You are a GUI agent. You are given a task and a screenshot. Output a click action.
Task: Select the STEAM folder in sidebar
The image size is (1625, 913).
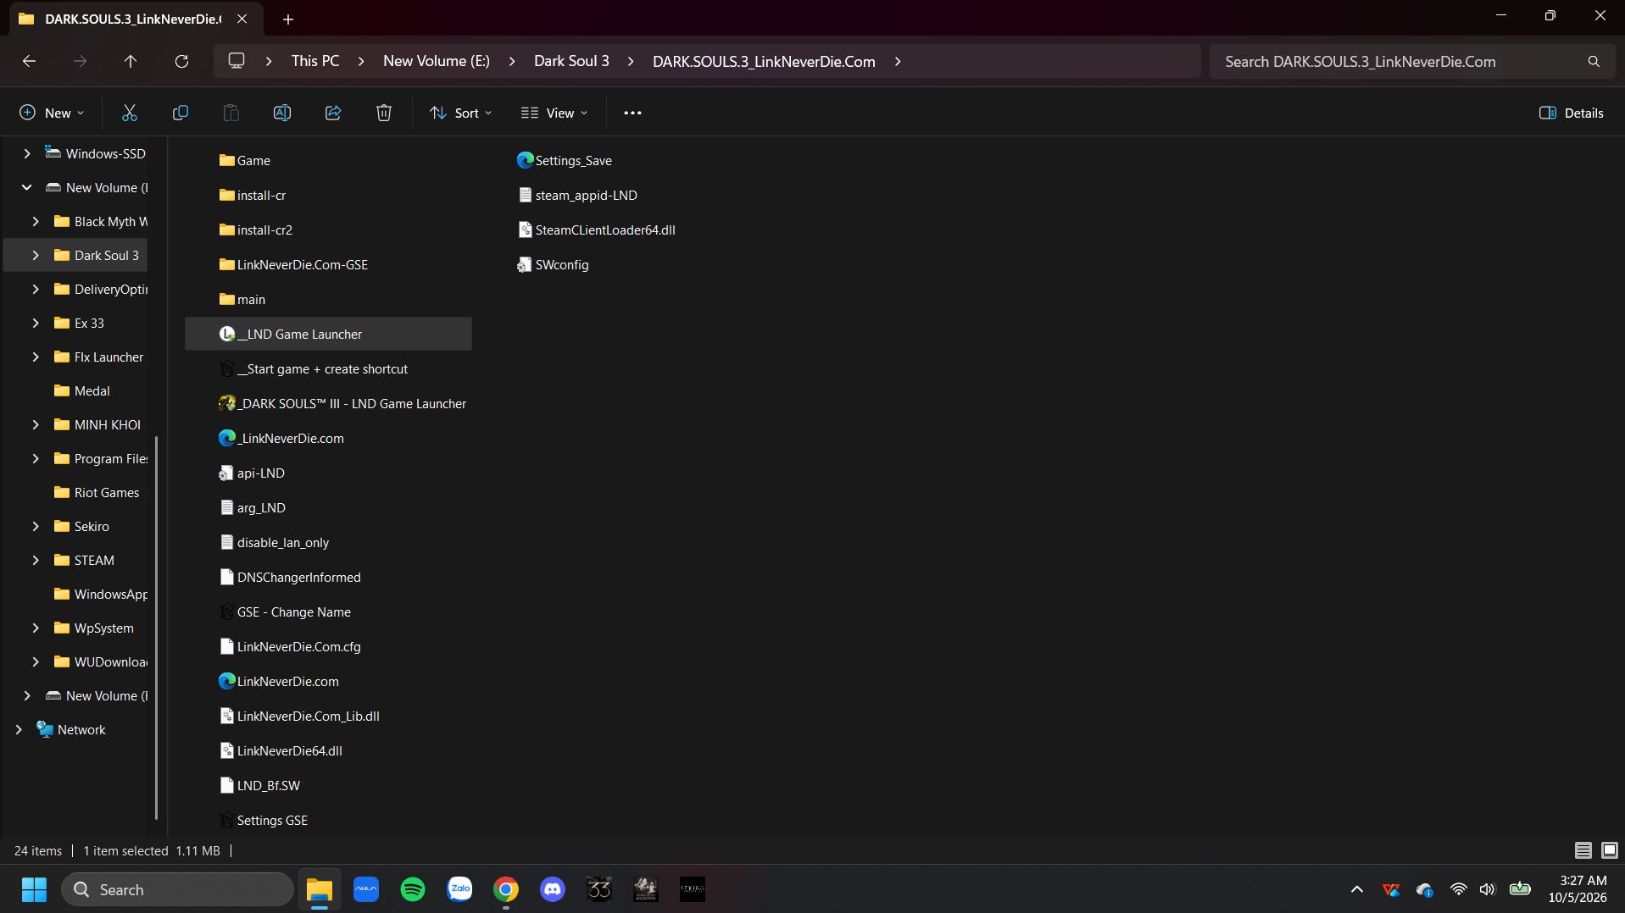(94, 560)
